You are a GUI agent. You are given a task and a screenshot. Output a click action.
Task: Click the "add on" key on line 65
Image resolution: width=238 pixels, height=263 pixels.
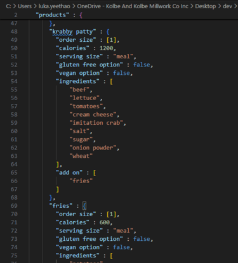[69, 172]
